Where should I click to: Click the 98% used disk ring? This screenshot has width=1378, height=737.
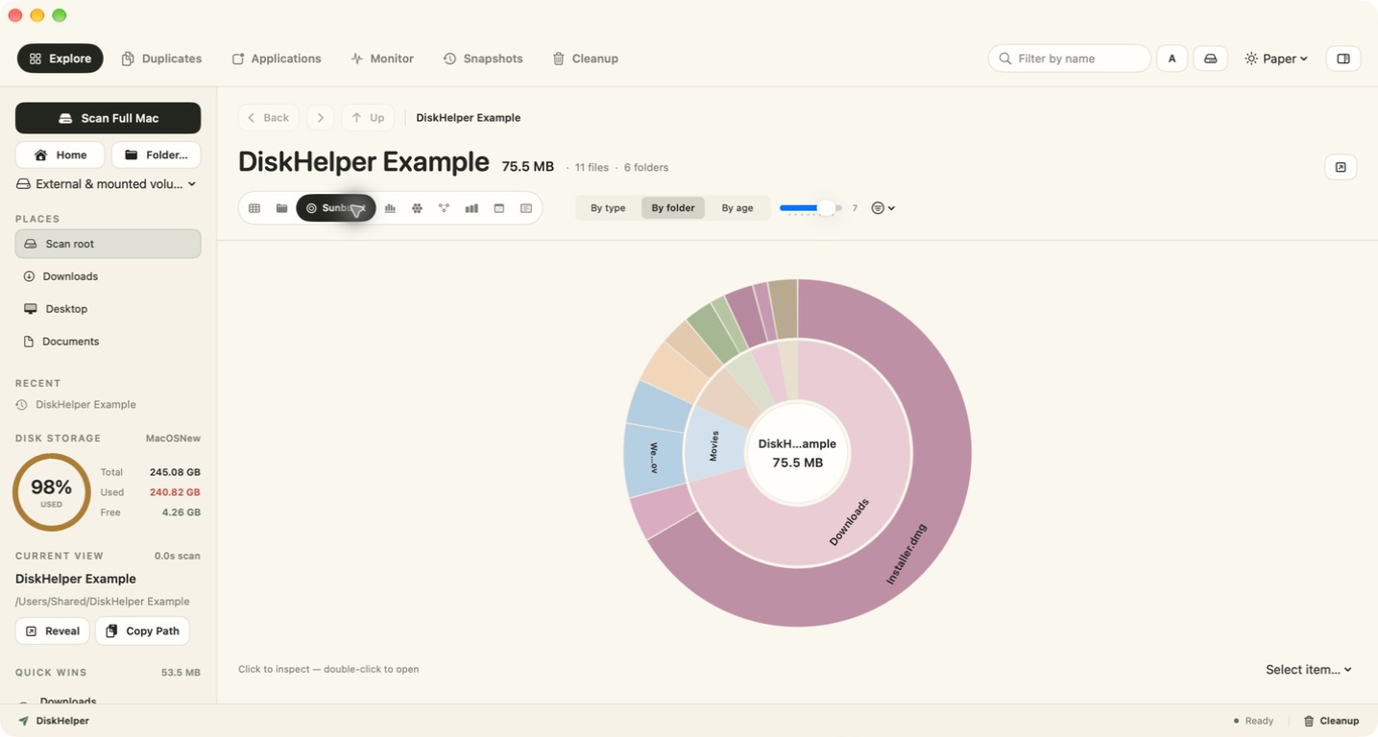pos(52,492)
